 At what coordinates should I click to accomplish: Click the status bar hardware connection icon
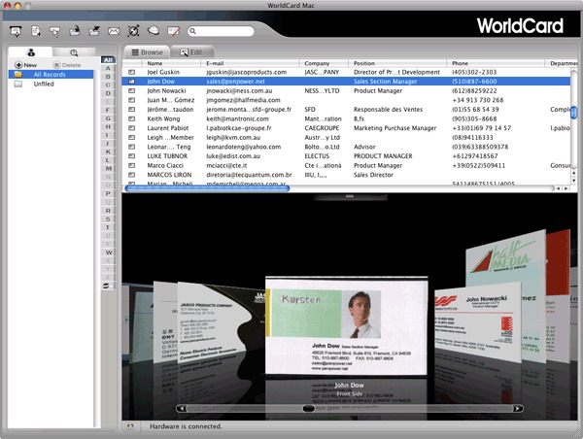click(130, 426)
